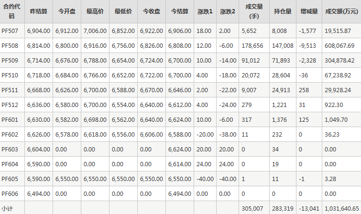Viewport: 361px width, 214px height.
Task: Click PF511 open interest 24,913
Action: [x=281, y=90]
